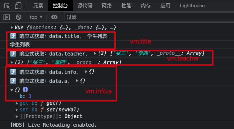Screen dimensions: 234x129
Task: Expand the get b getter
Action: [x=17, y=103]
